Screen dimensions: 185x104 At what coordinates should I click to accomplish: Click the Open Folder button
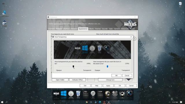(x=60, y=80)
